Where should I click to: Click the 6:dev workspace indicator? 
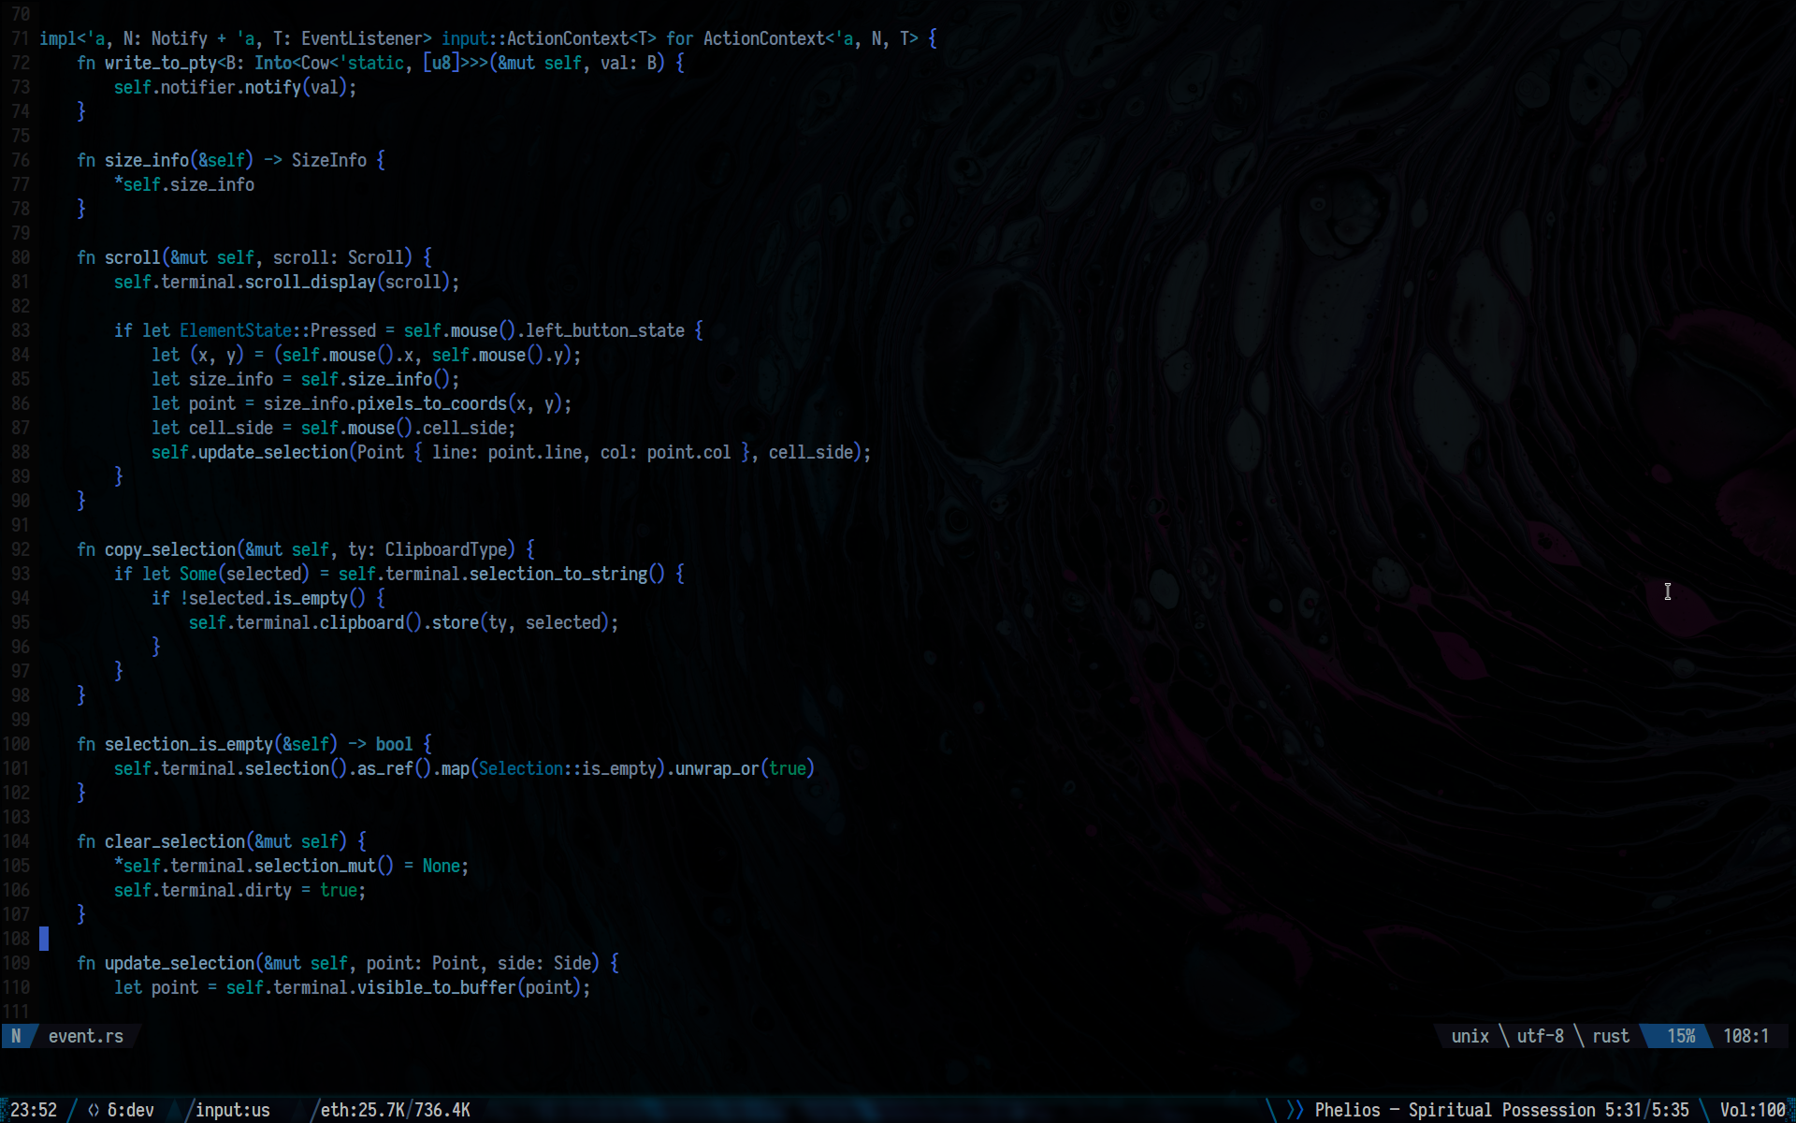pyautogui.click(x=130, y=1110)
